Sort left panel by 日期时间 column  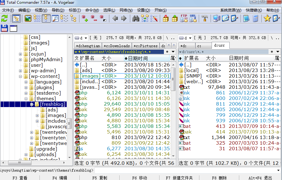point(146,58)
